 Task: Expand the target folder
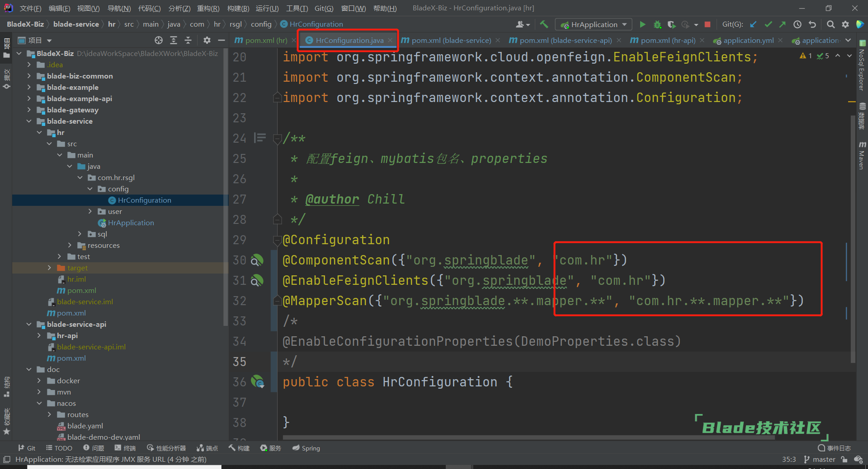coord(49,268)
